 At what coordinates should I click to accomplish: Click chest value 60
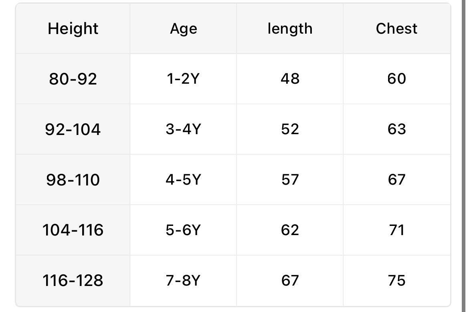(396, 79)
